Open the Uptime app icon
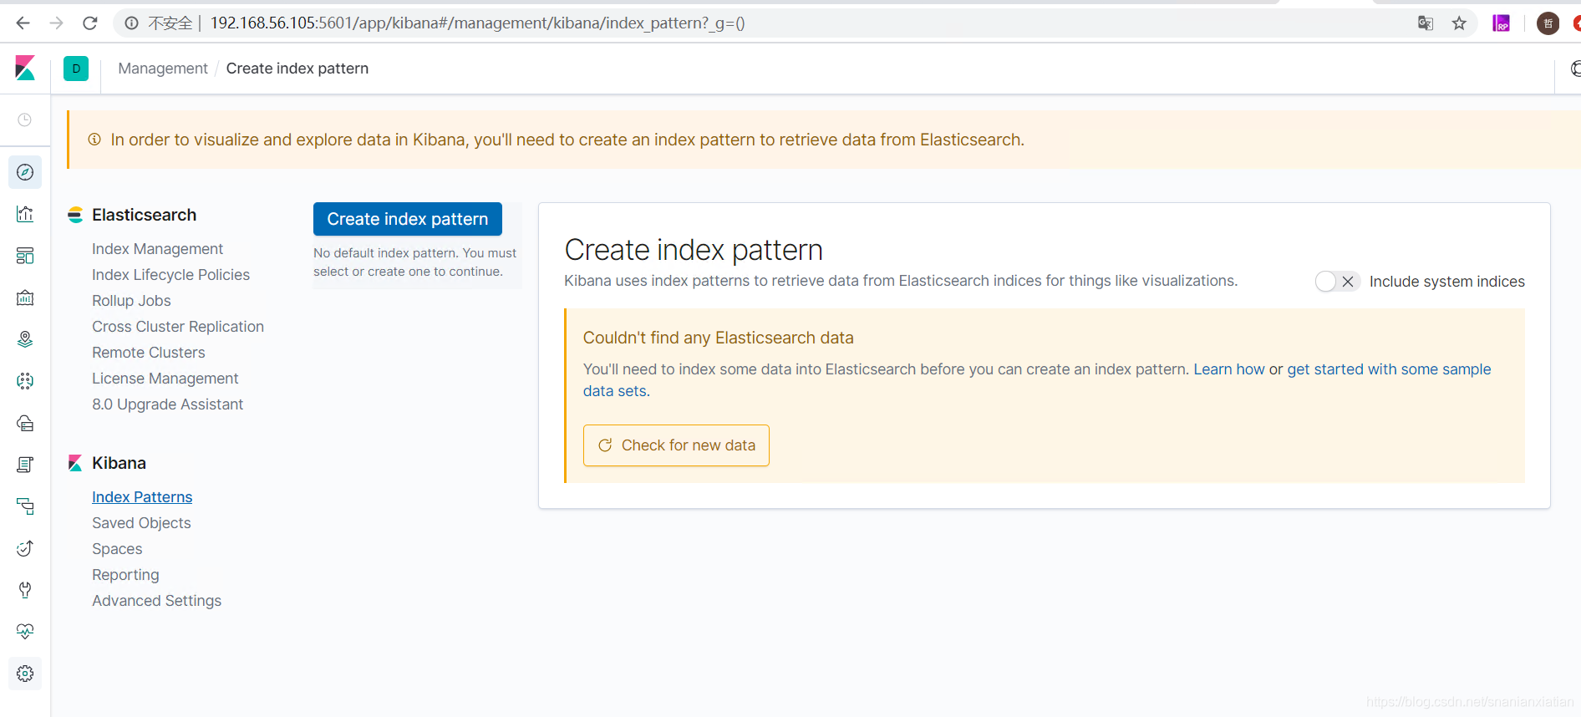This screenshot has height=717, width=1581. pyautogui.click(x=25, y=548)
